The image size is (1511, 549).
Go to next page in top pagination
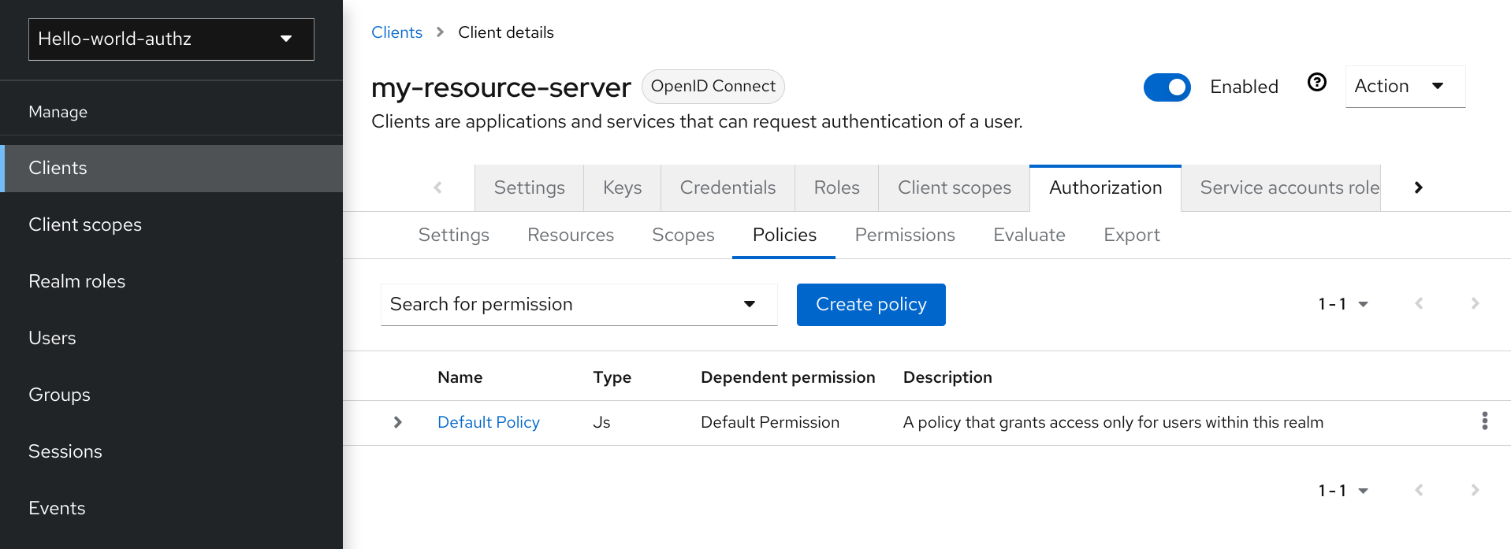click(1475, 303)
